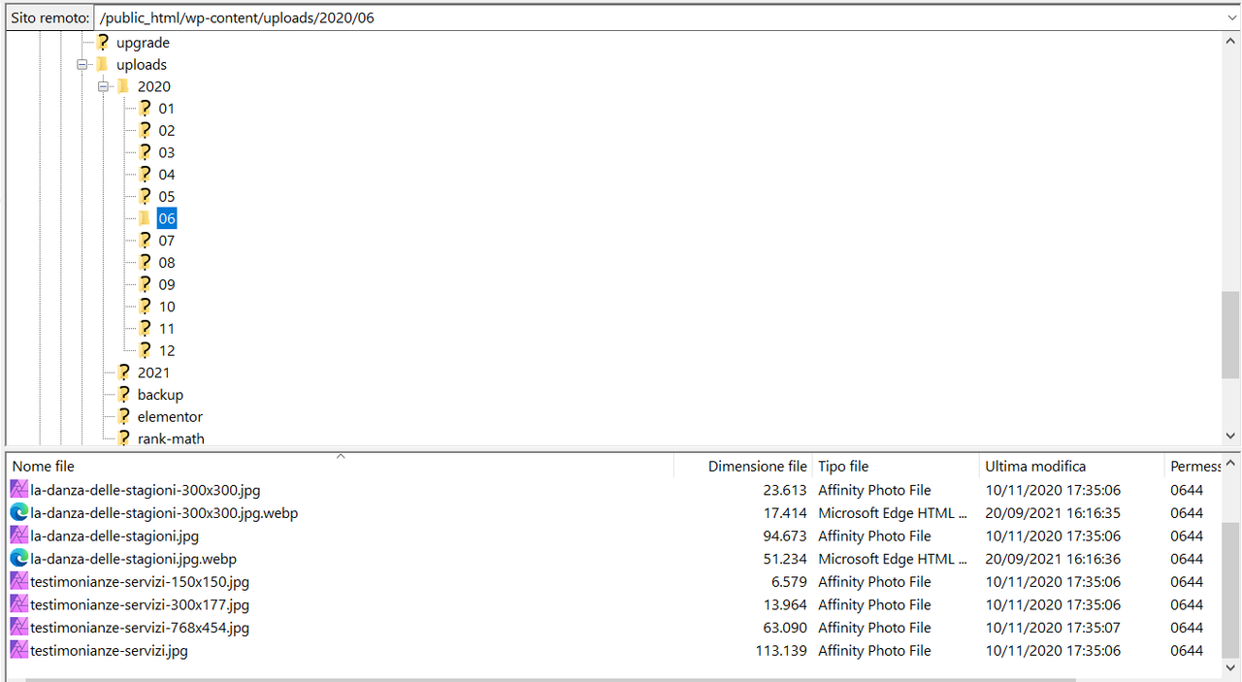Click the unknown-folder icon beside 11
The image size is (1242, 682).
click(145, 328)
